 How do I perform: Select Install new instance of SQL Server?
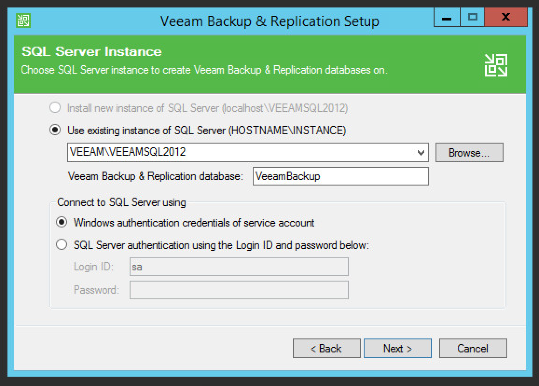click(x=55, y=108)
